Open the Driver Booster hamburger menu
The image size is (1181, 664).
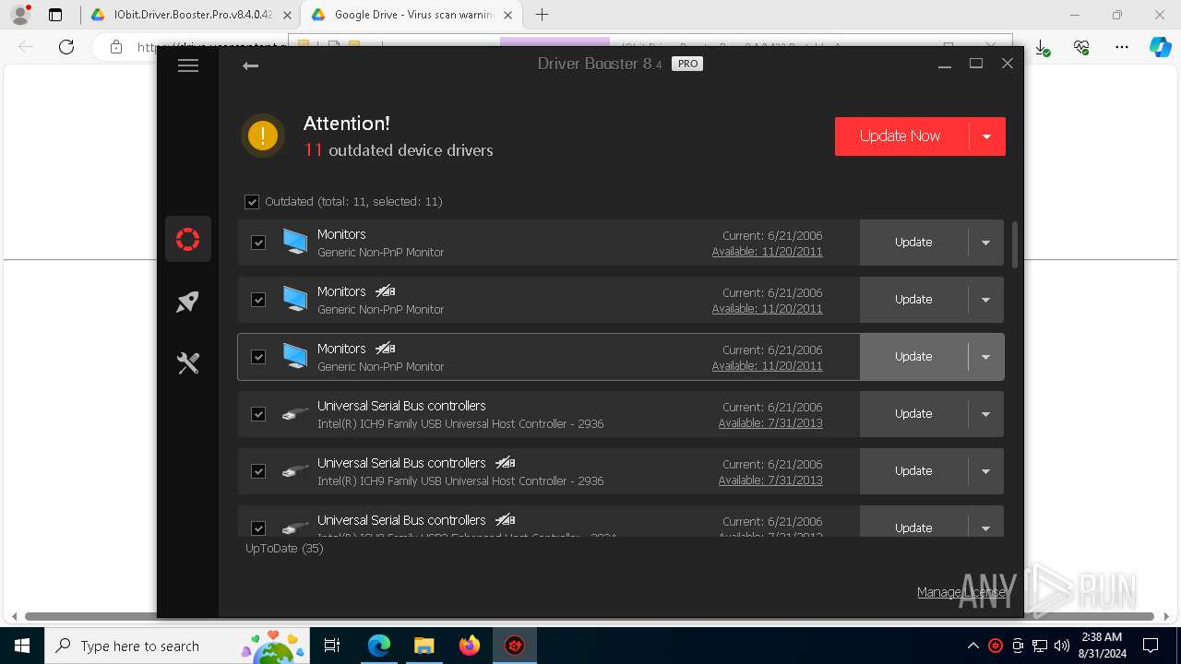(x=188, y=65)
